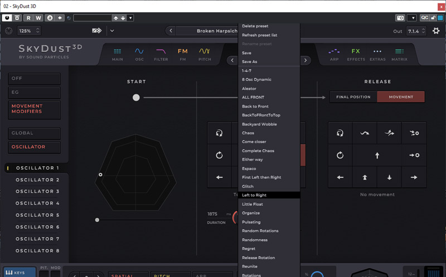This screenshot has height=277, width=446.
Task: Click the Arp section icon
Action: point(334,54)
